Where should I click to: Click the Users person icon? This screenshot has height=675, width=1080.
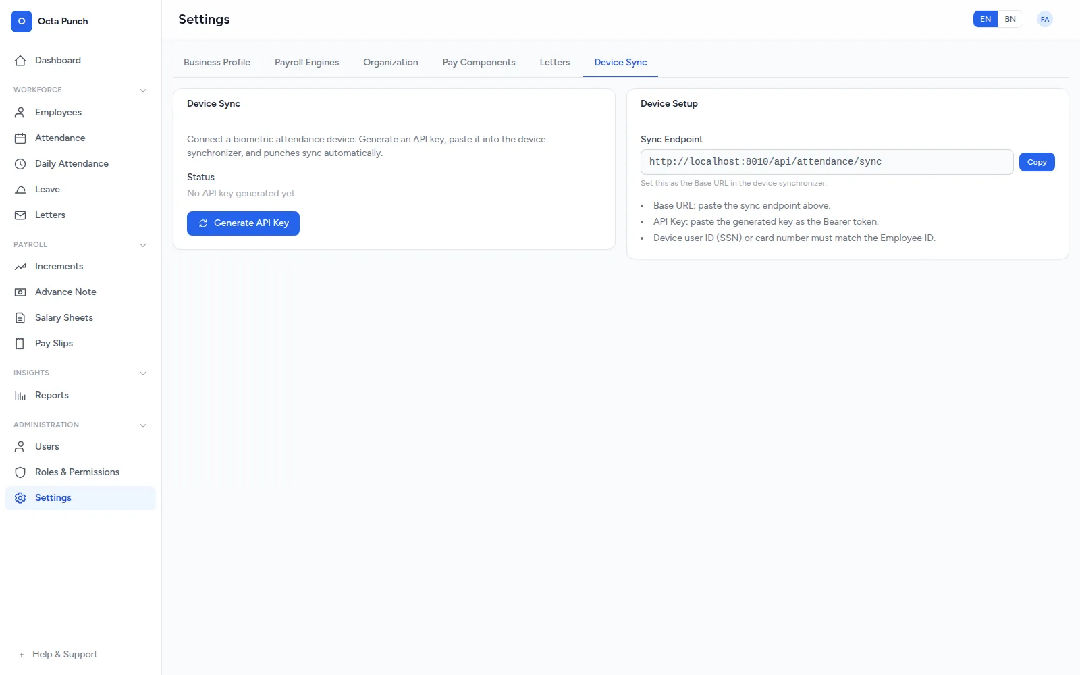pos(20,447)
